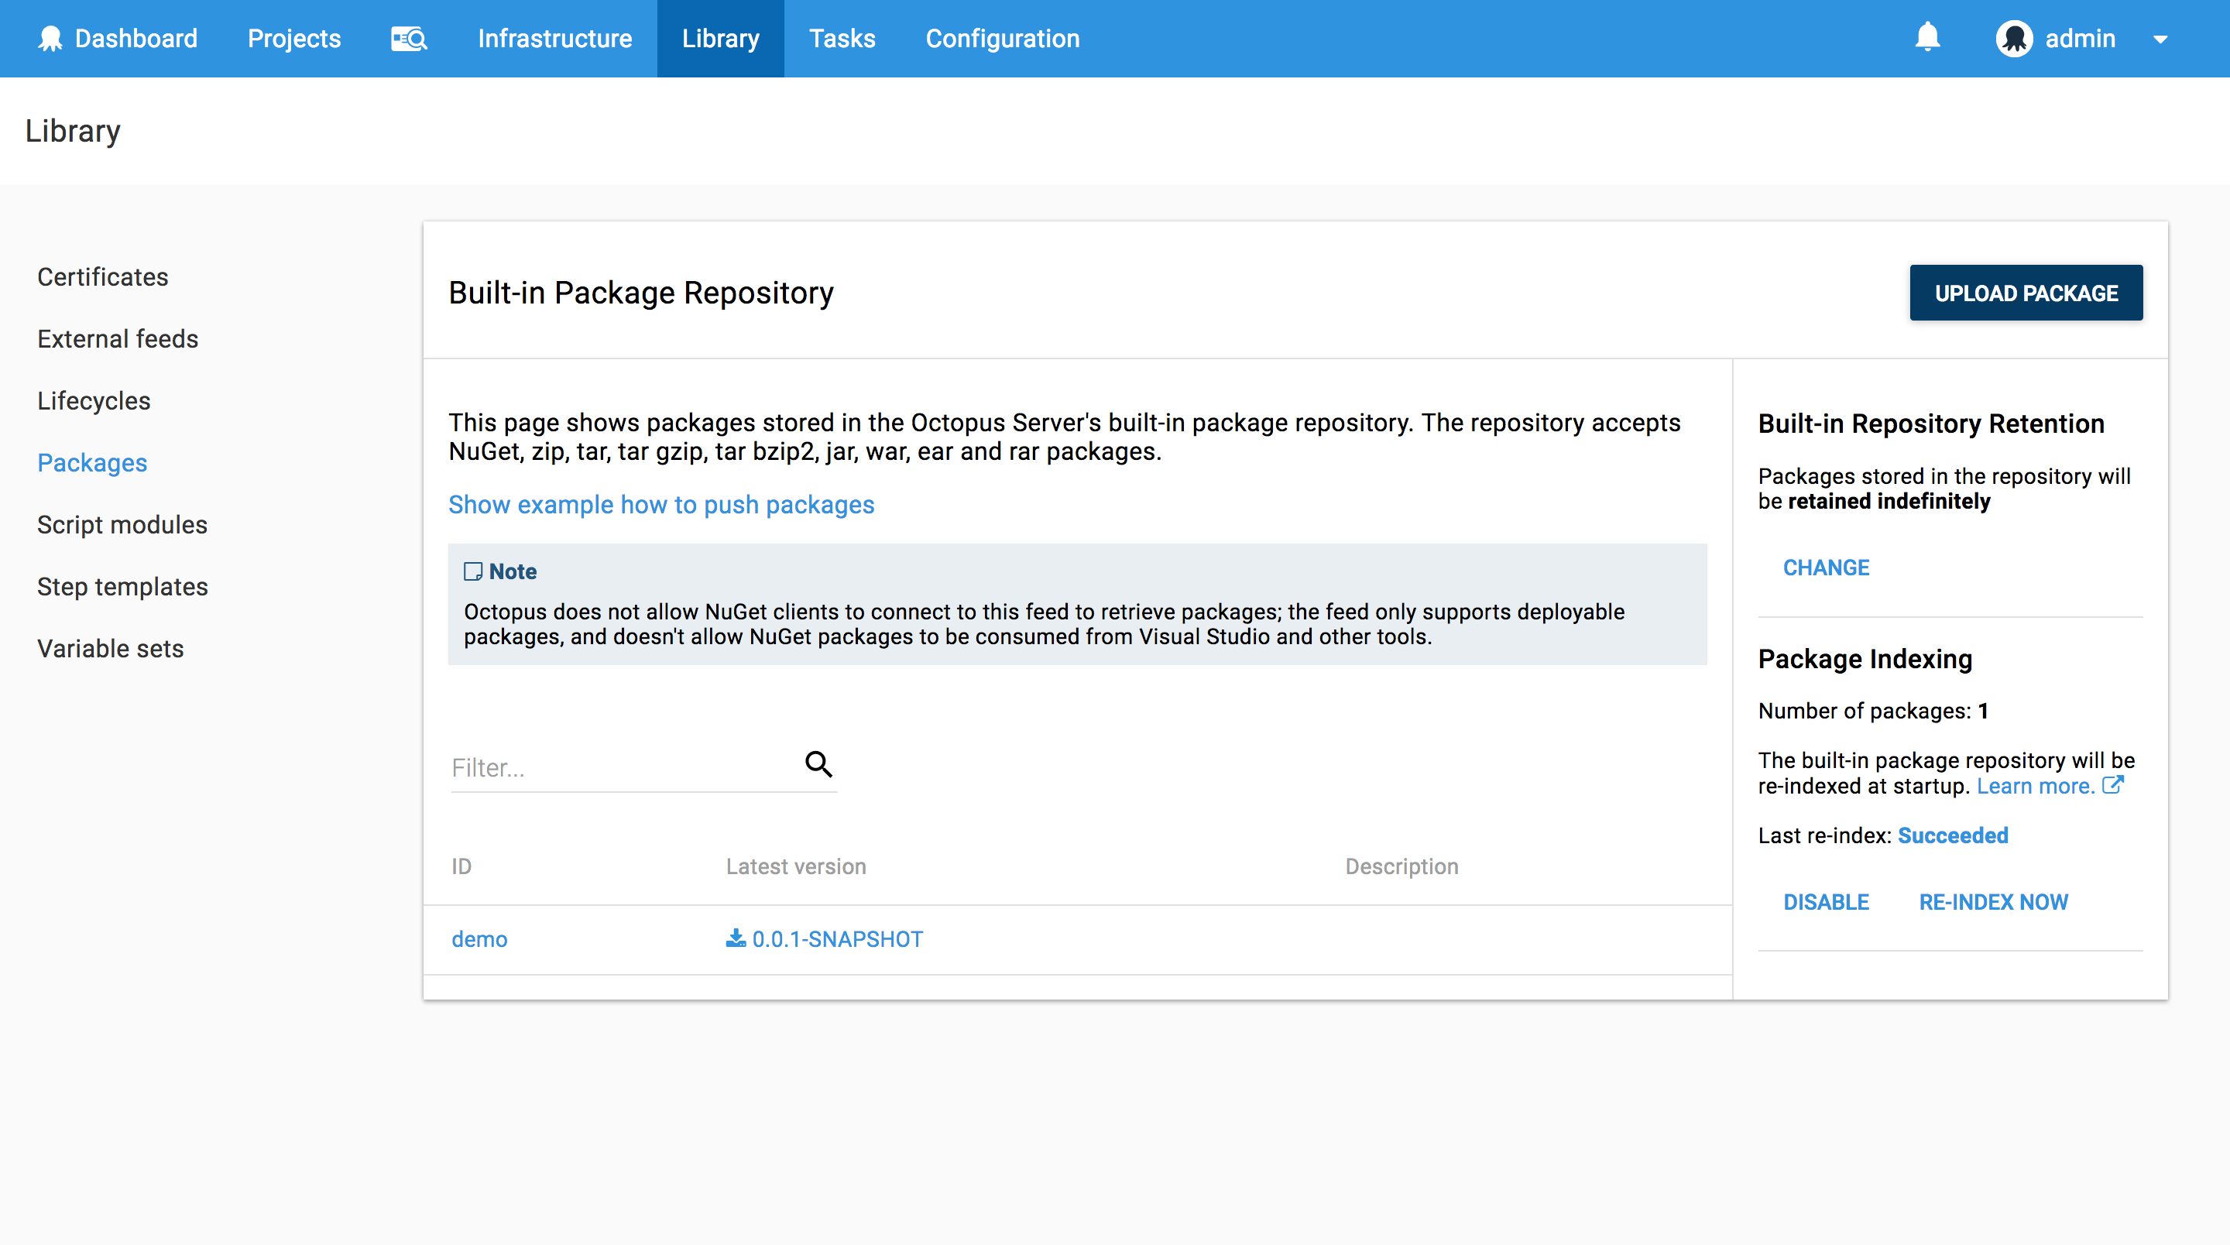The width and height of the screenshot is (2230, 1245).
Task: Expand the admin user dropdown arrow
Action: pyautogui.click(x=2160, y=39)
